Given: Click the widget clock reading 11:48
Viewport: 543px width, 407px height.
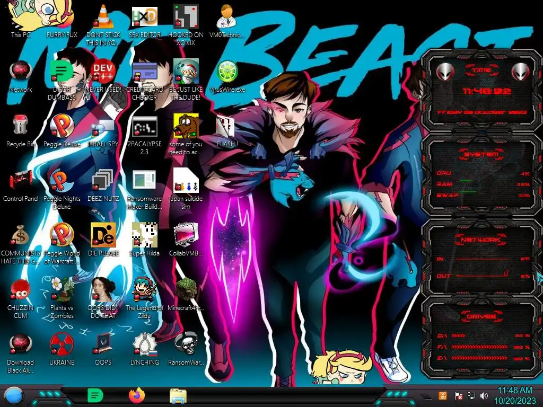Looking at the screenshot, I should tap(487, 92).
